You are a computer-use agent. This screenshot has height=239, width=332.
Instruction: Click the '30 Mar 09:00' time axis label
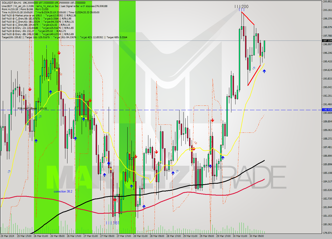click(257, 236)
